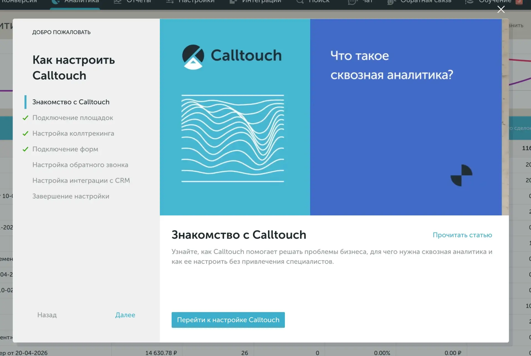Open 'Прочитать статью' link
This screenshot has width=531, height=356.
point(462,235)
